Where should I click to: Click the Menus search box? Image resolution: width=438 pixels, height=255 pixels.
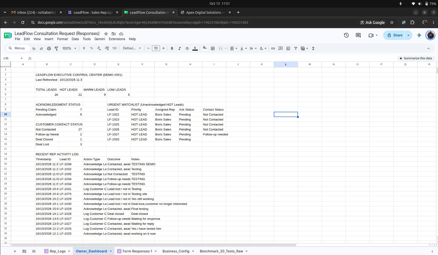click(x=17, y=48)
